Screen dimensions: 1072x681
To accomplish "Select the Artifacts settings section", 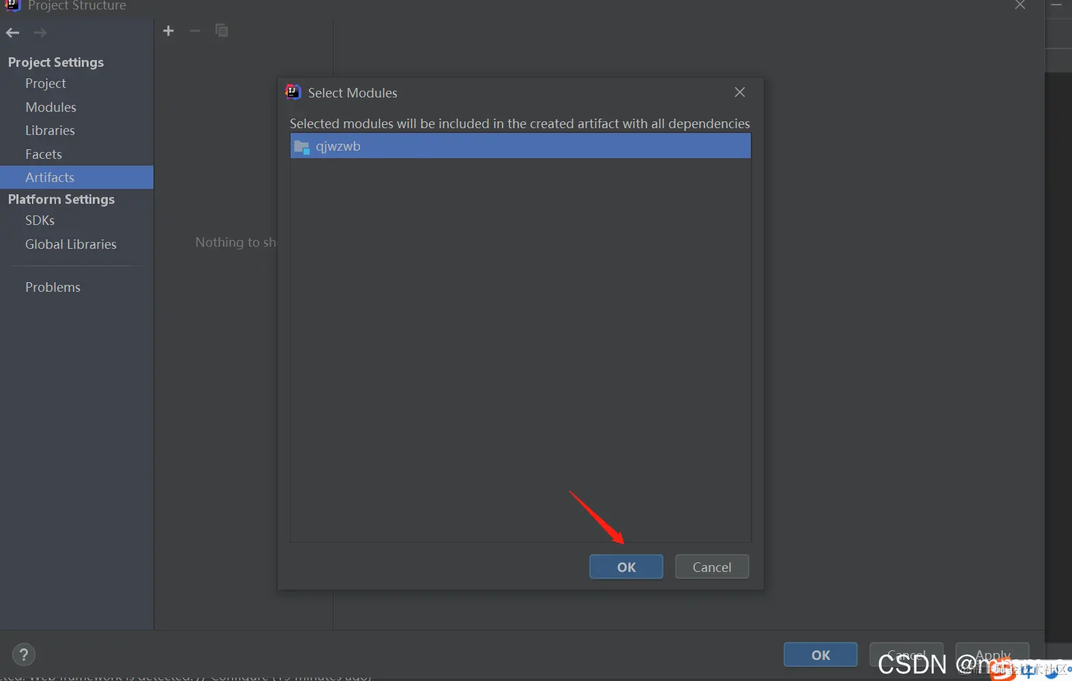I will (76, 177).
